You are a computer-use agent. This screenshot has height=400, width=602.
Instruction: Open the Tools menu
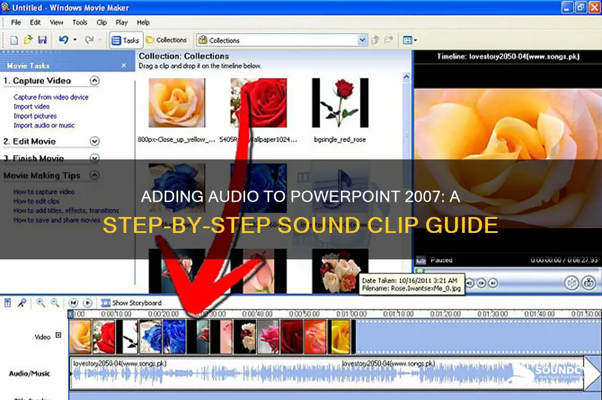pyautogui.click(x=79, y=22)
